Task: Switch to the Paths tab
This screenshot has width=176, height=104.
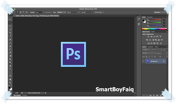Action: tap(156, 47)
